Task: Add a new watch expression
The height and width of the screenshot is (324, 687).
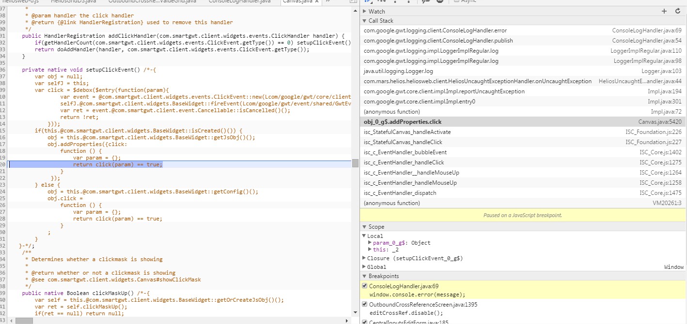Action: (664, 11)
